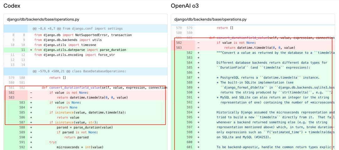Click the minus marker on OpenAI o3 deleted line 583
Image resolution: width=339 pixels, height=150 pixels.
[x=198, y=48]
